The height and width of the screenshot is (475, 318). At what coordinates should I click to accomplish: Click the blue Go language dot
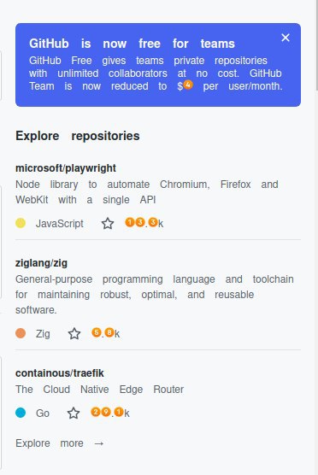click(x=21, y=413)
